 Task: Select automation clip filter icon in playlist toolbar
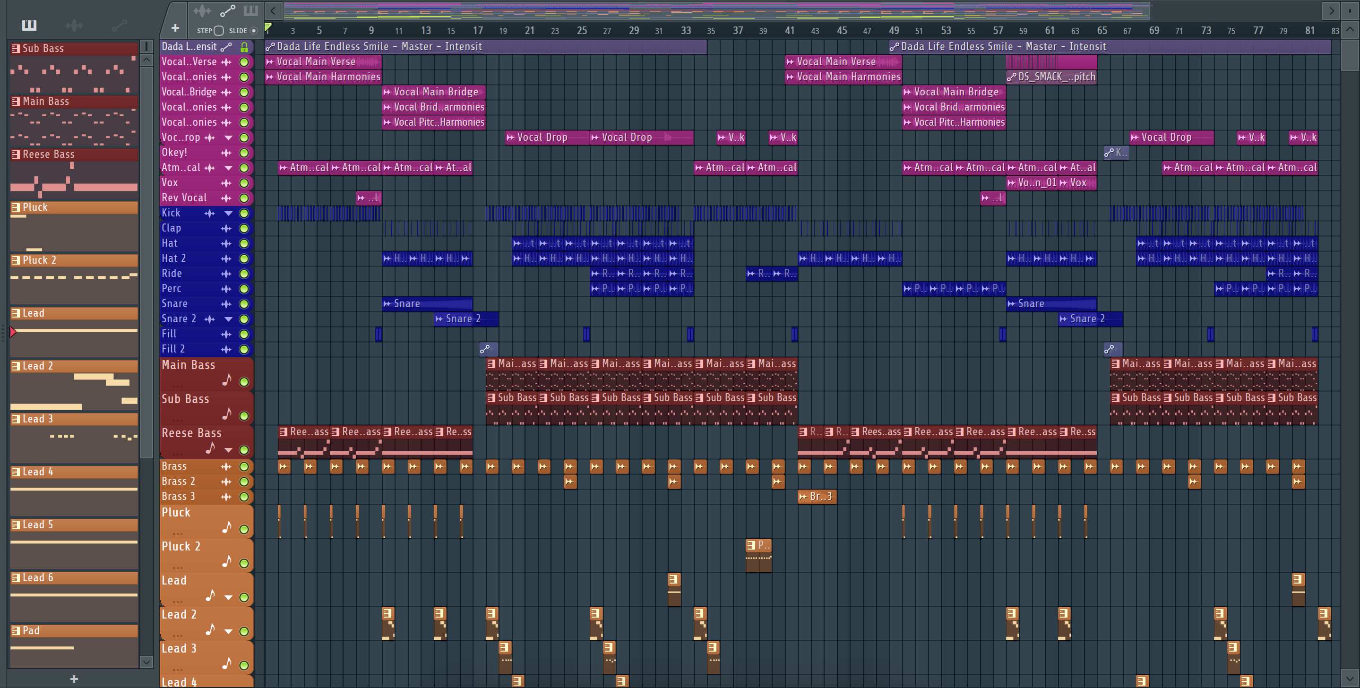[x=228, y=10]
